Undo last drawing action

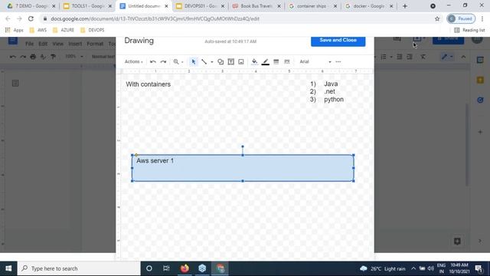(153, 61)
